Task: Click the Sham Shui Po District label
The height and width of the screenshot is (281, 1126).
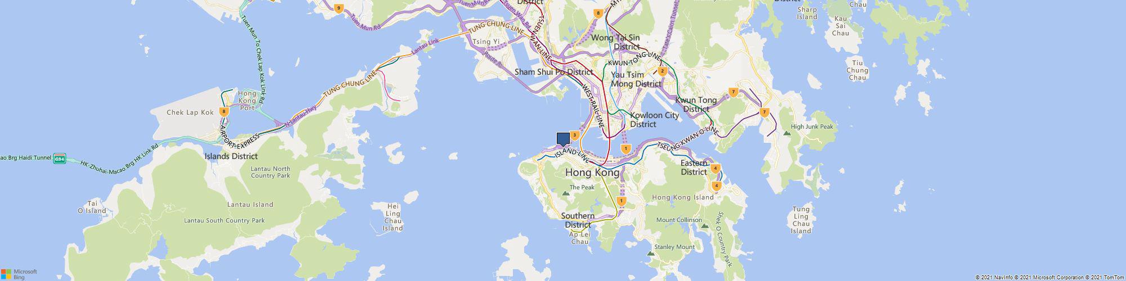Action: [554, 72]
